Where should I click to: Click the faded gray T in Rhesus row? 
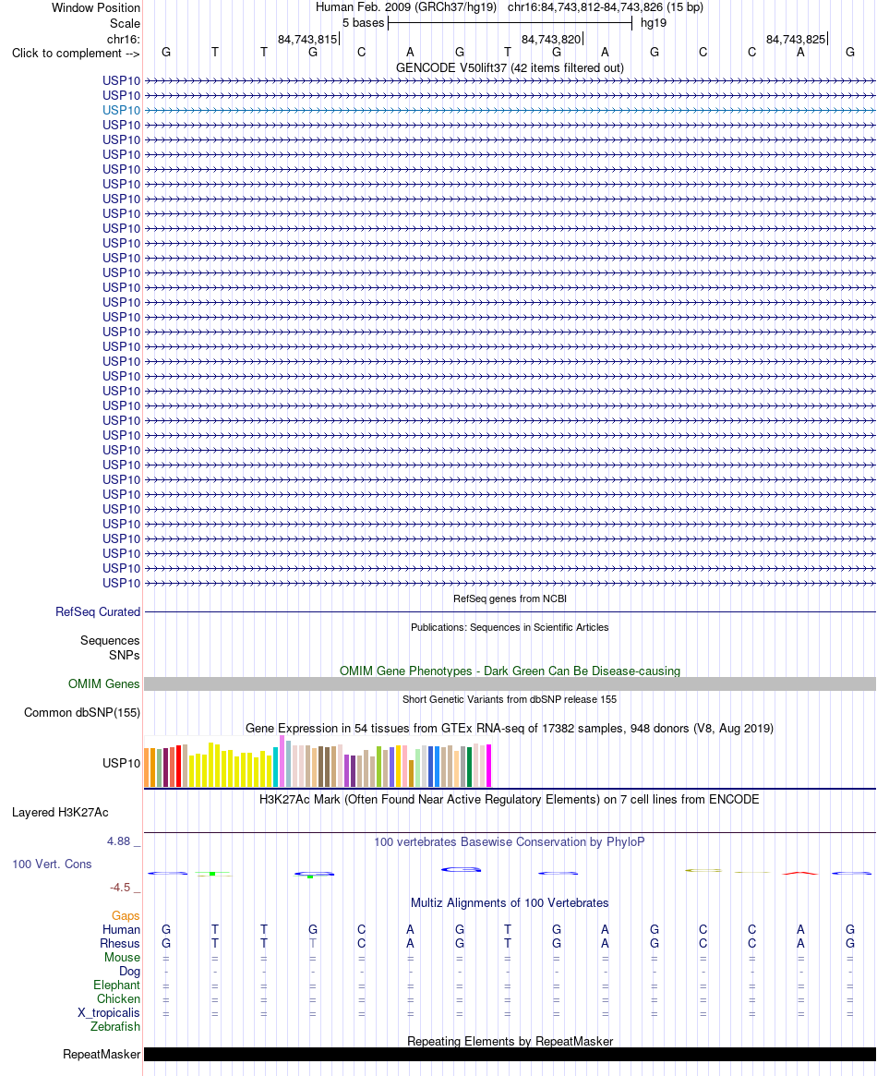[x=313, y=944]
